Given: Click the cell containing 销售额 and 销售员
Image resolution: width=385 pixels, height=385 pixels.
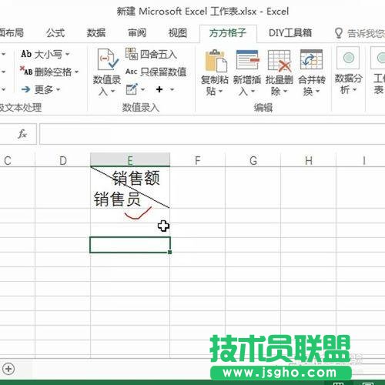Looking at the screenshot, I should [x=130, y=188].
